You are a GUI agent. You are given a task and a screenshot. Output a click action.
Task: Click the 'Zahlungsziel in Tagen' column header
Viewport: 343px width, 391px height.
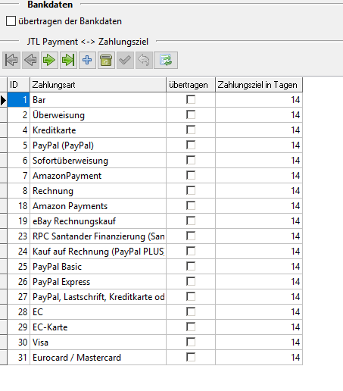coord(259,85)
